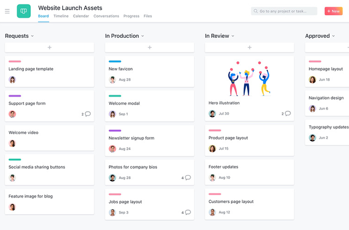Open the Footer updates card

click(249, 172)
